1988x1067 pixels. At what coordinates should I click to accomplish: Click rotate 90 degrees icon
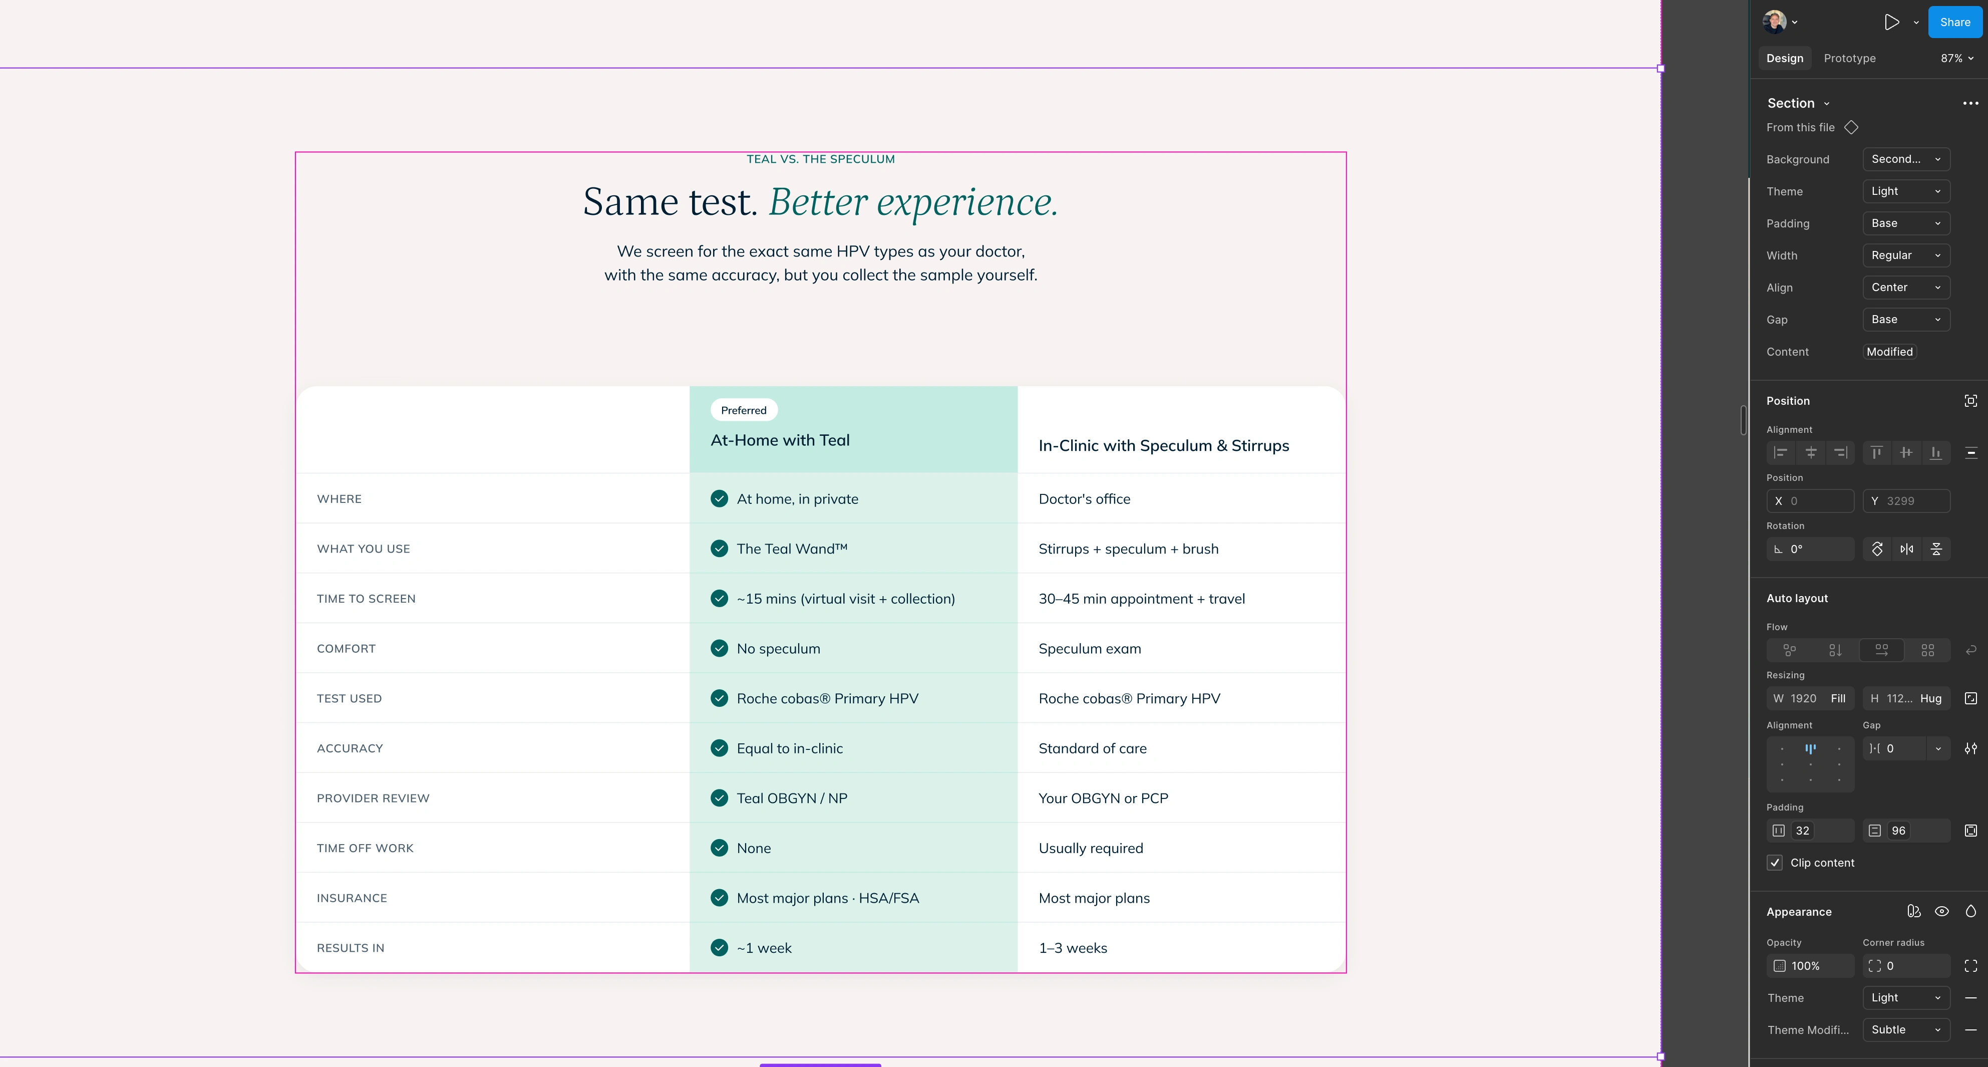[1877, 549]
